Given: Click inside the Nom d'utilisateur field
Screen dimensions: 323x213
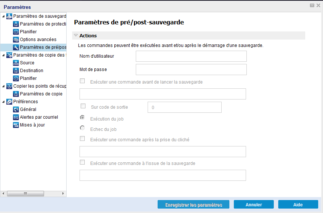Looking at the screenshot, I should tap(191, 56).
